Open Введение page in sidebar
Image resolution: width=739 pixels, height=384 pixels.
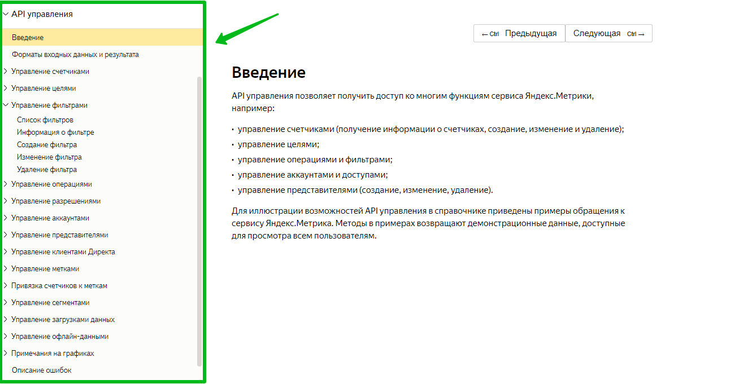(28, 38)
